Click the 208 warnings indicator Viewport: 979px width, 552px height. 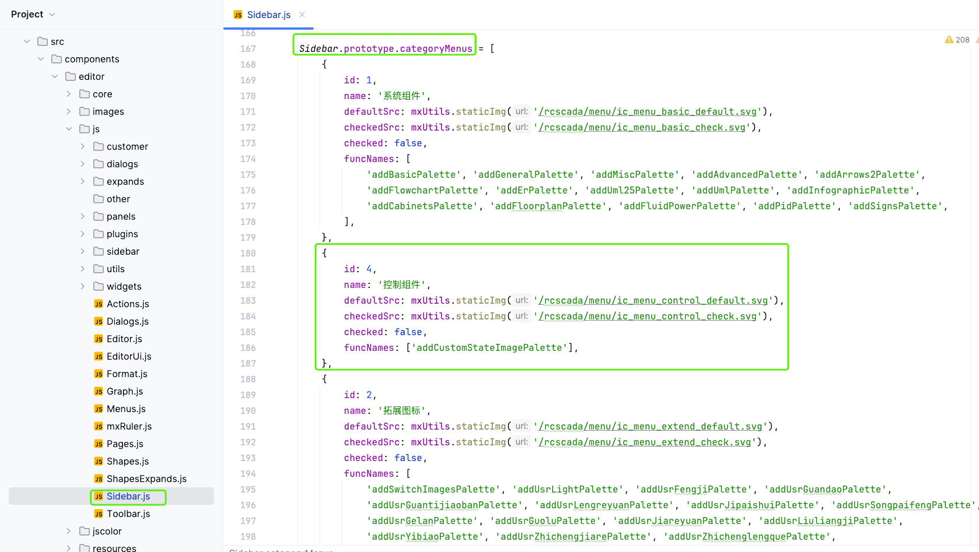click(x=957, y=40)
